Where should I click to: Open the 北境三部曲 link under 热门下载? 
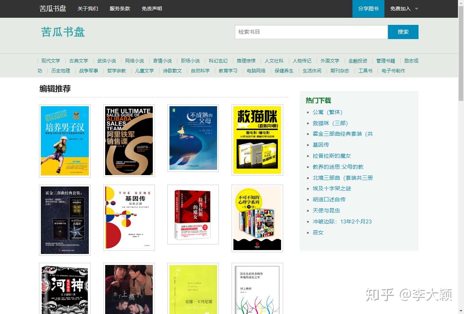click(x=343, y=178)
